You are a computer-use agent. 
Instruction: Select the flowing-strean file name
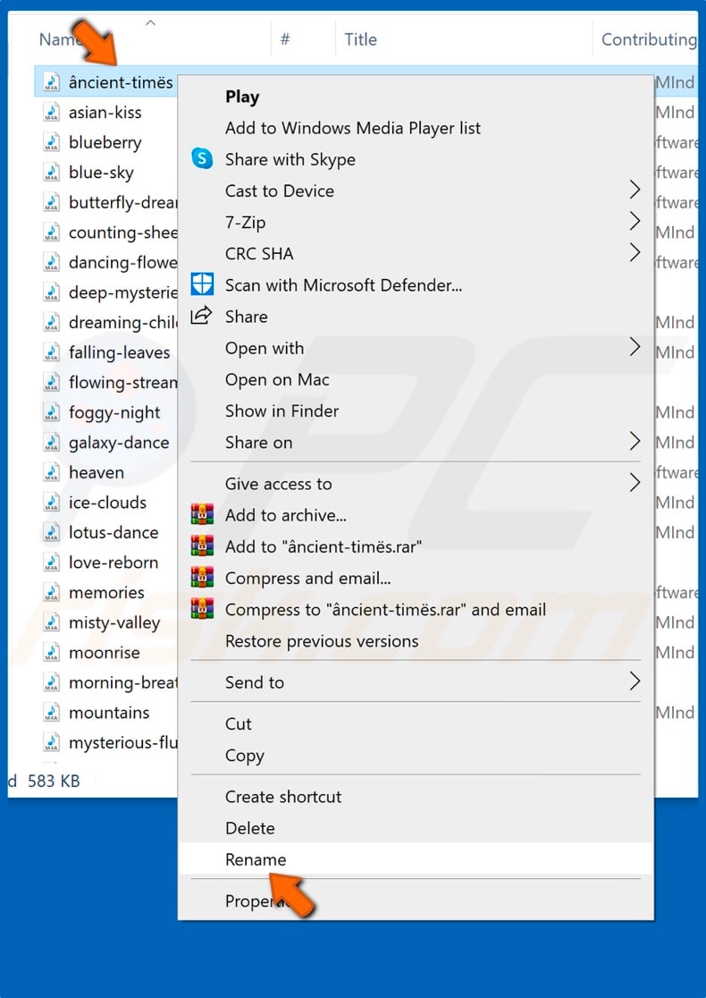[122, 382]
